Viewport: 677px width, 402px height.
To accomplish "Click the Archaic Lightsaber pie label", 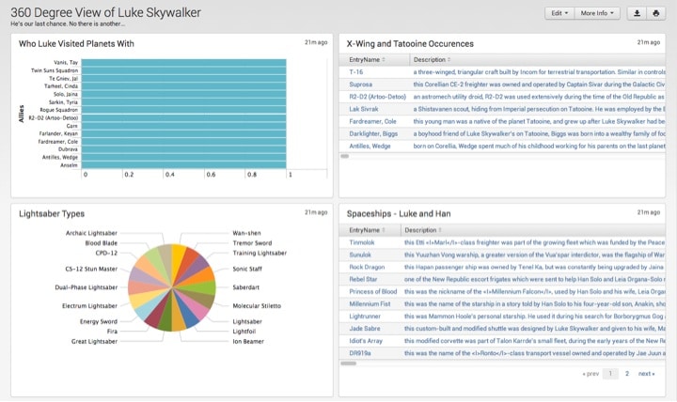I will 91,233.
